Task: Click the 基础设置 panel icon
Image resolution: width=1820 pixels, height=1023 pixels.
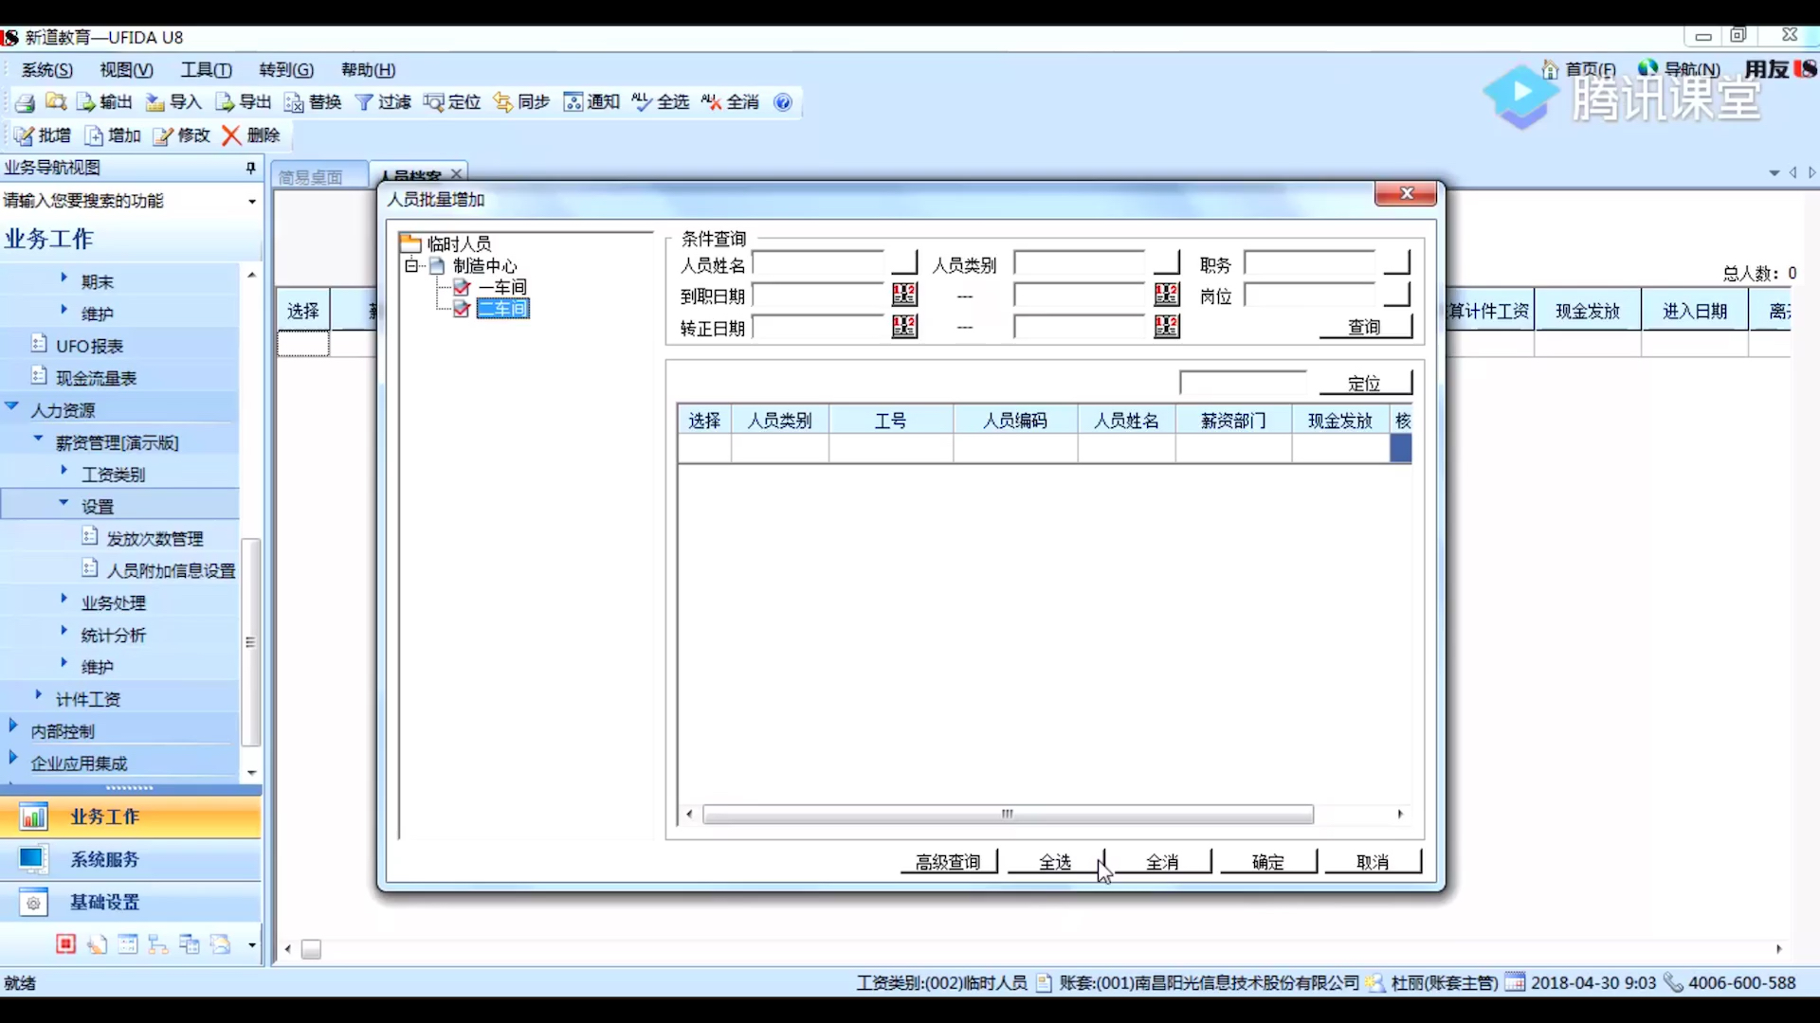Action: pos(33,903)
